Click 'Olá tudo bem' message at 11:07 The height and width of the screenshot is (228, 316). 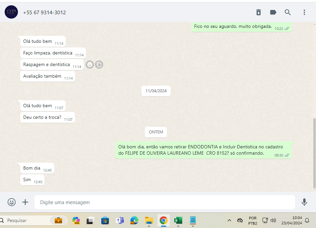(43, 106)
